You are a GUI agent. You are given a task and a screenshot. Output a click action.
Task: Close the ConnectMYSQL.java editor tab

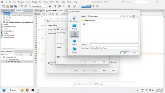[63, 11]
